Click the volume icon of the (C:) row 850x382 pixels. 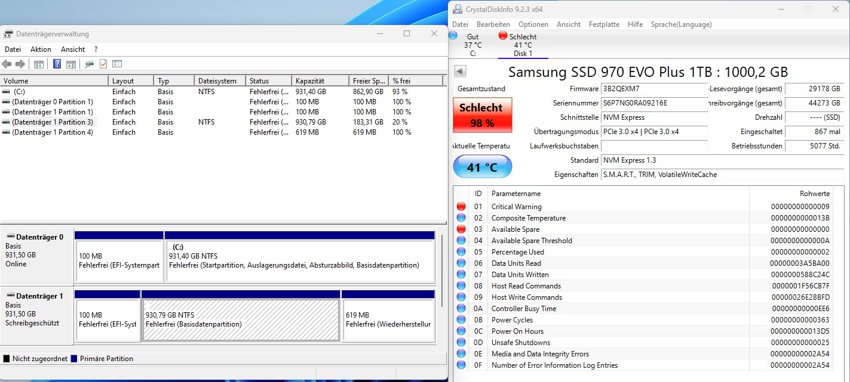click(x=6, y=92)
